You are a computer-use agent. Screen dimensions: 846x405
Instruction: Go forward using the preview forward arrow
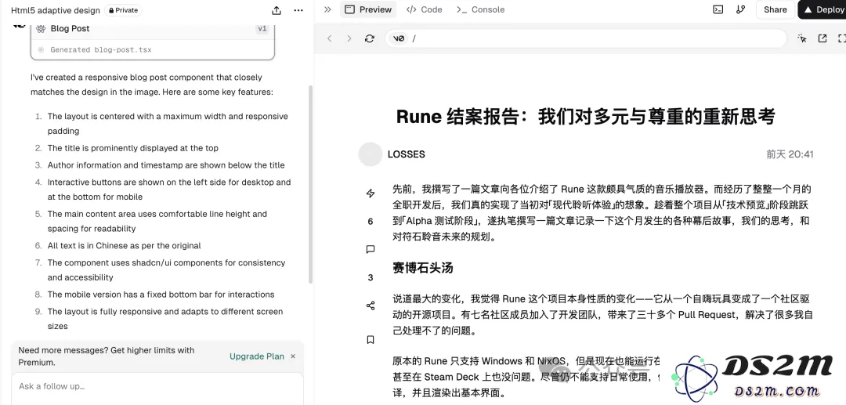(349, 38)
